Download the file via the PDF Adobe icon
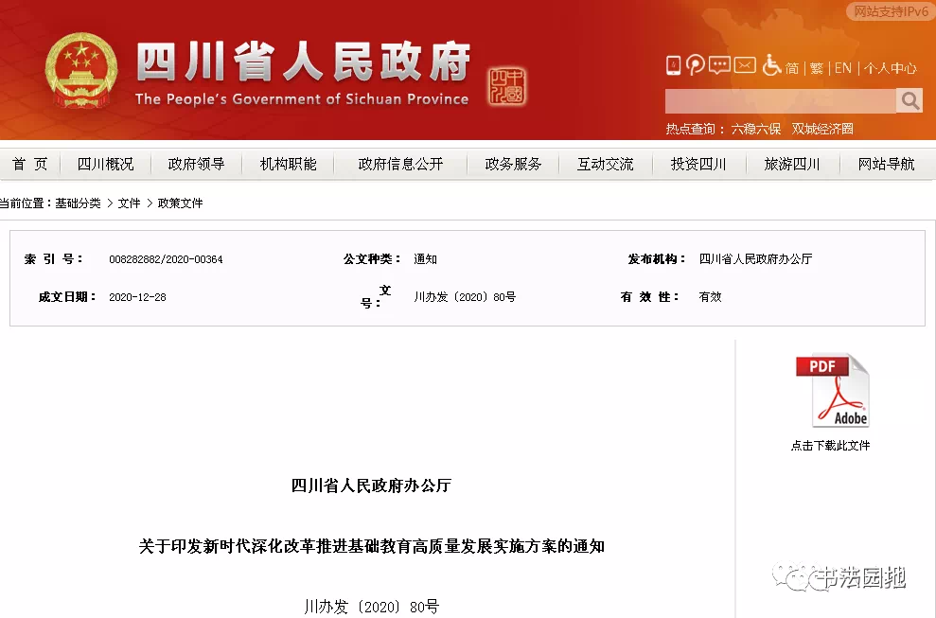Image resolution: width=936 pixels, height=618 pixels. tap(831, 391)
